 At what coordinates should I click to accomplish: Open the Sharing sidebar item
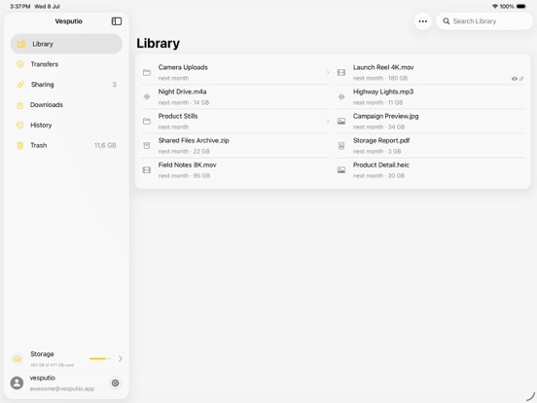(x=66, y=85)
